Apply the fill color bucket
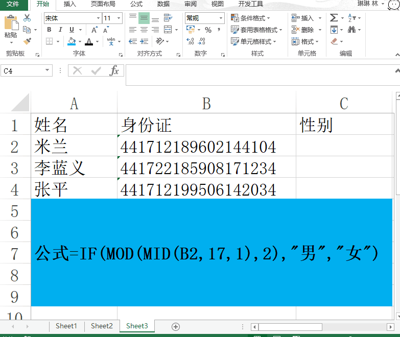 coord(72,41)
